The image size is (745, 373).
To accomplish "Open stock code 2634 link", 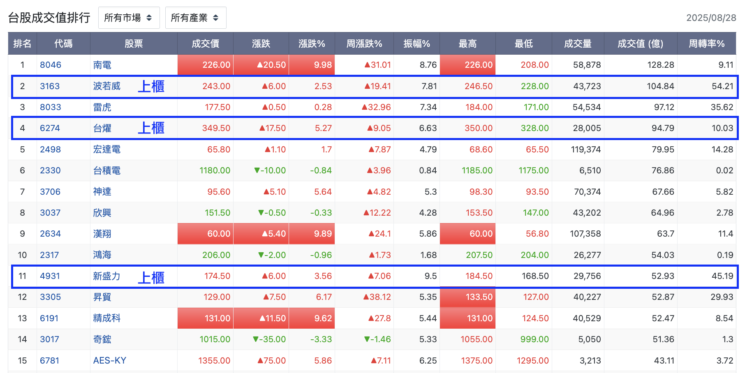I will click(50, 234).
